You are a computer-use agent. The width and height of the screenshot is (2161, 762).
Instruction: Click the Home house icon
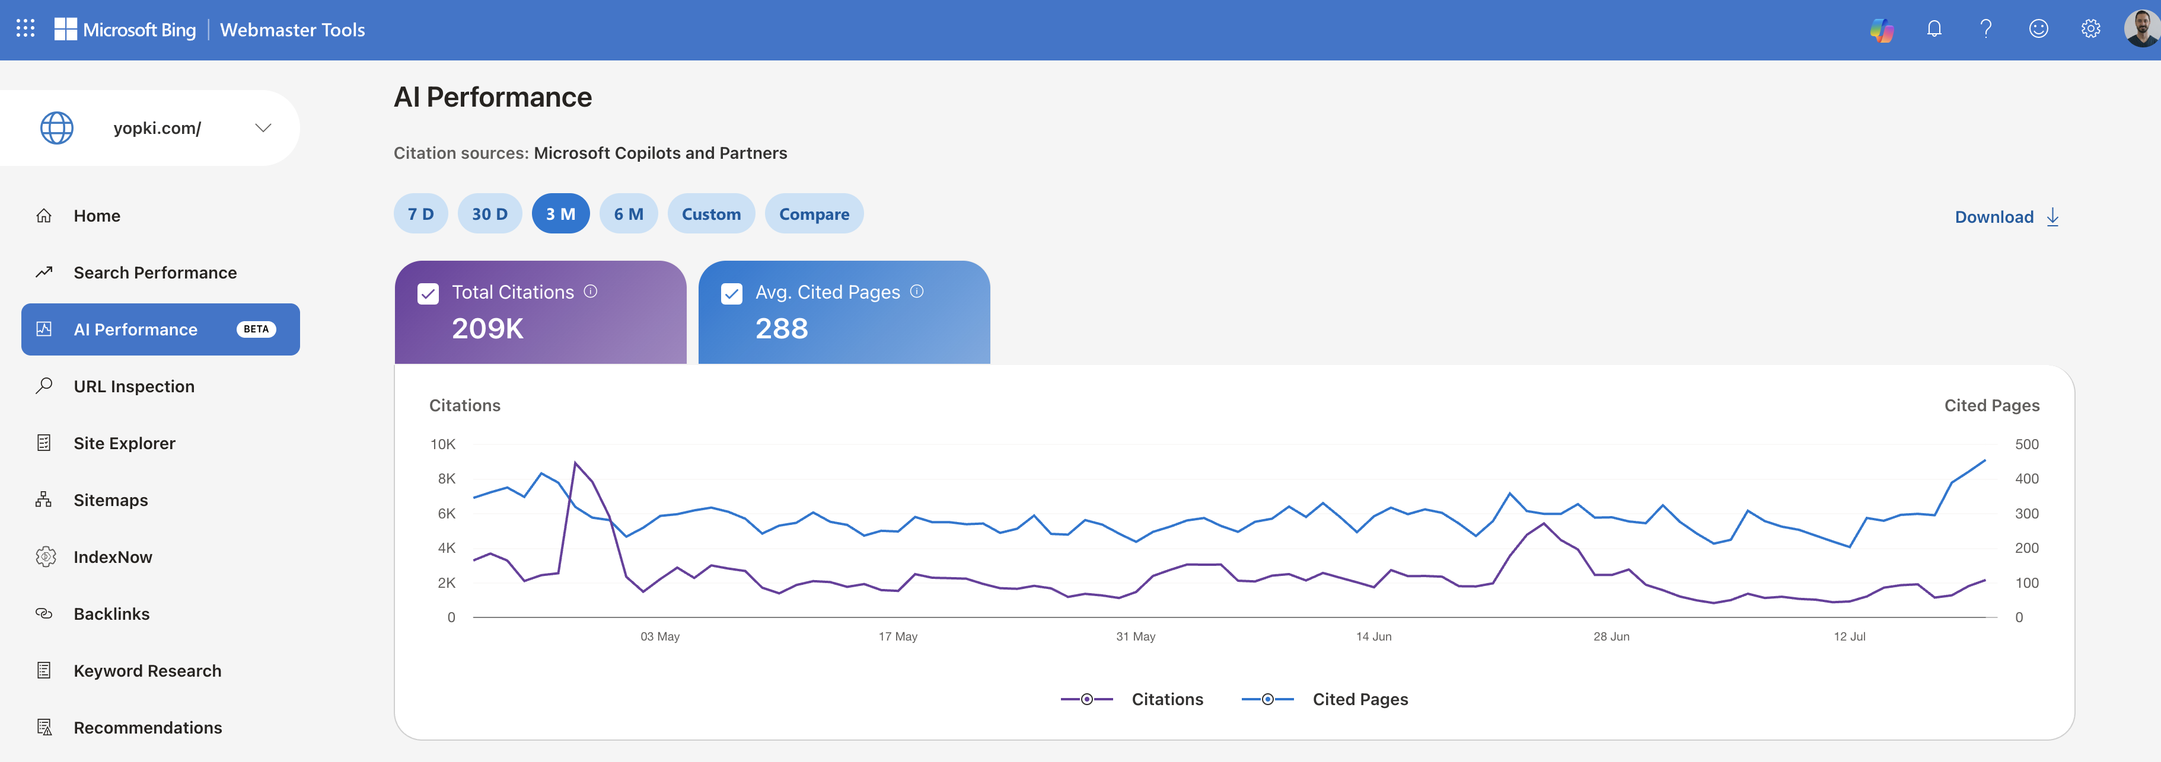(44, 216)
